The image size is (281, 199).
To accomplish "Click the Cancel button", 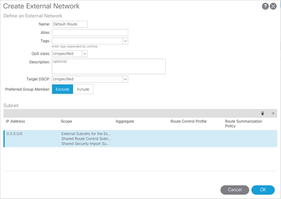I will (235, 190).
